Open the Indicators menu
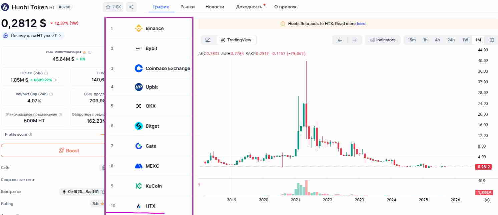The image size is (498, 215). [382, 40]
